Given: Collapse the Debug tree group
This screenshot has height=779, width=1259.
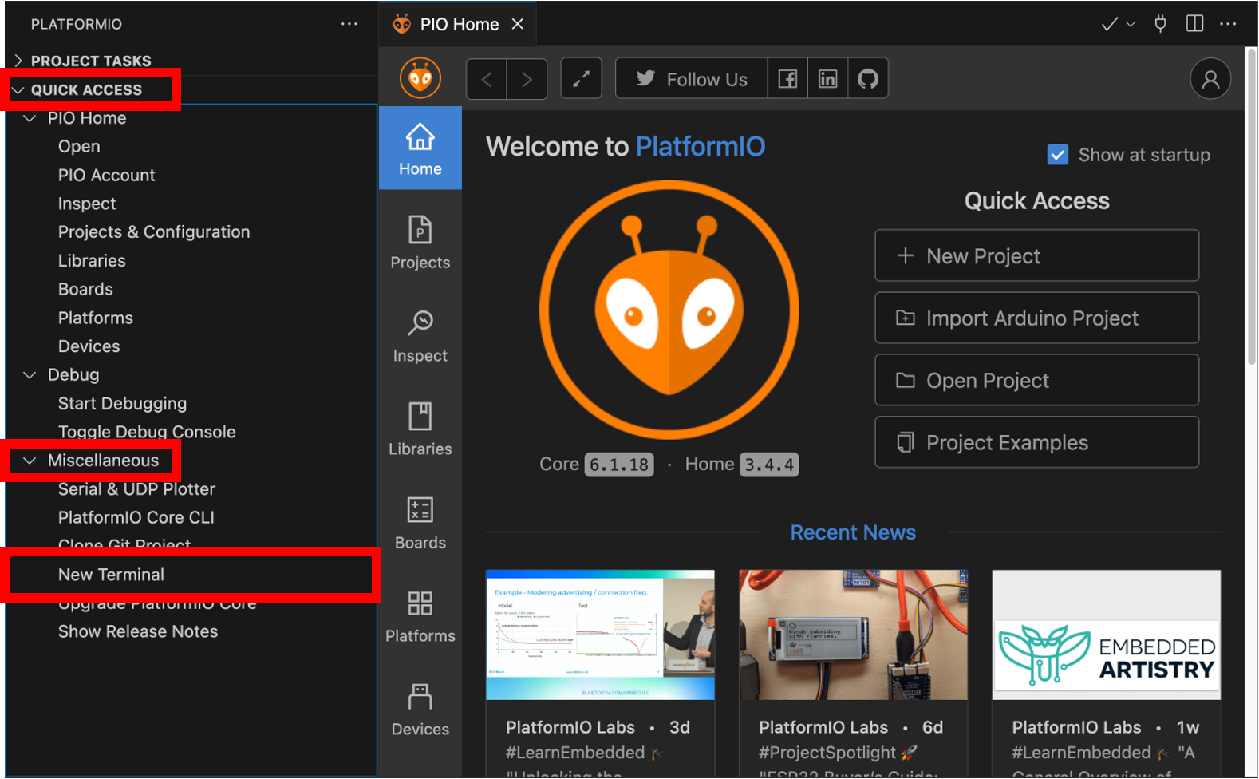Looking at the screenshot, I should 30,375.
